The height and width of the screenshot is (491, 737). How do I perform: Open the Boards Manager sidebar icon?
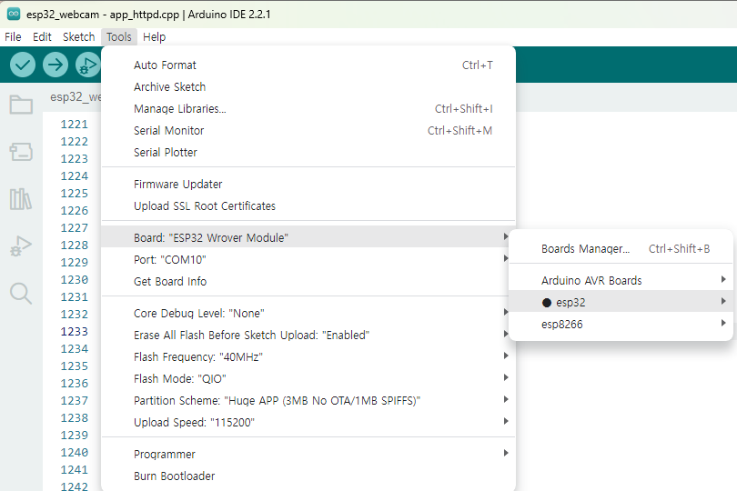click(21, 152)
